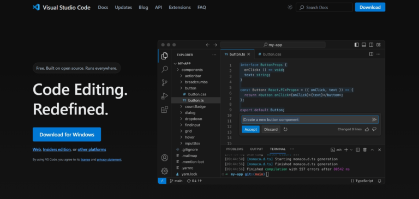Screen dimensions: 419x199
Task: Open the Manage gear in activity bar
Action: point(165,171)
